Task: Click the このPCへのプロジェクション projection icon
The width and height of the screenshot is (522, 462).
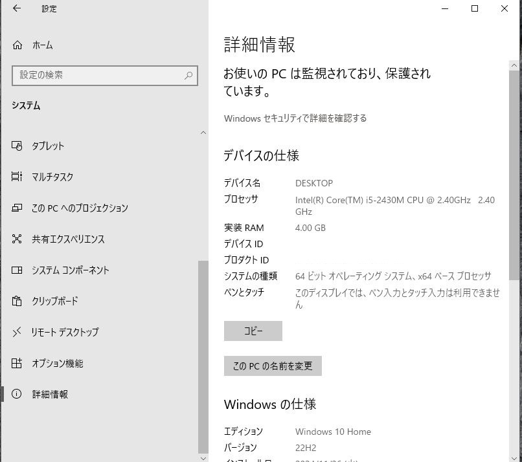Action: (16, 208)
